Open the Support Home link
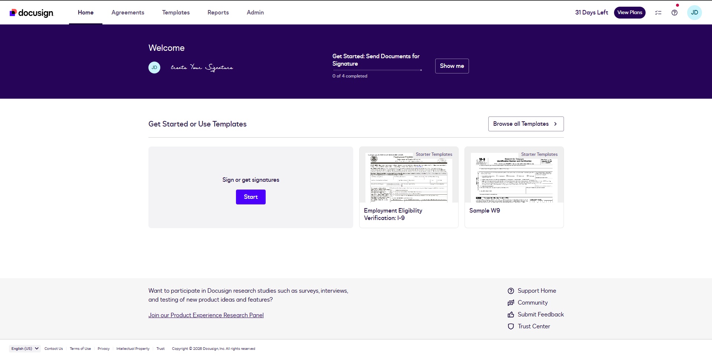This screenshot has width=712, height=358. (x=537, y=291)
